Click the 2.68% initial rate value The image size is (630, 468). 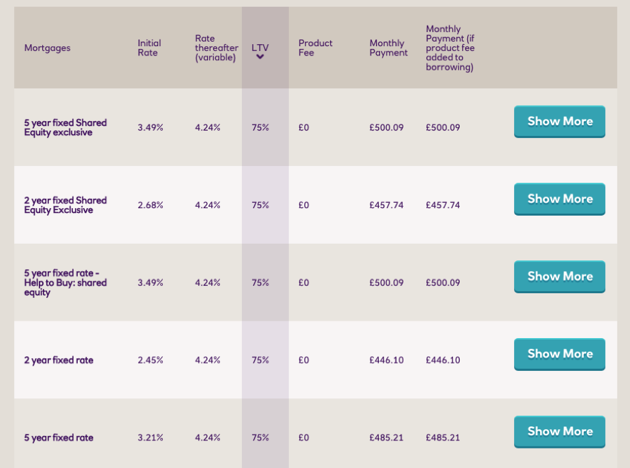(x=150, y=205)
